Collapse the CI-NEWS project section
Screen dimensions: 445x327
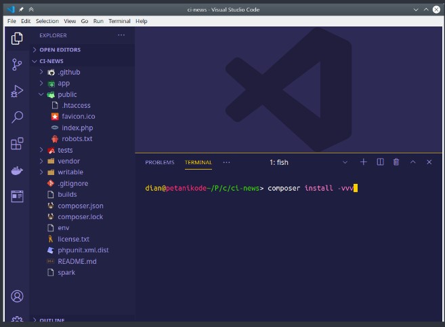point(84,61)
